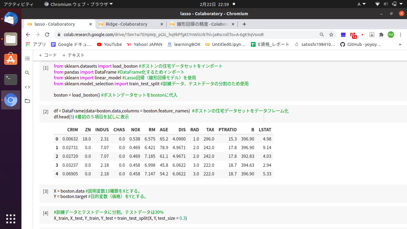The width and height of the screenshot is (407, 229).
Task: Show applications grid in the dock
Action: pyautogui.click(x=11, y=219)
